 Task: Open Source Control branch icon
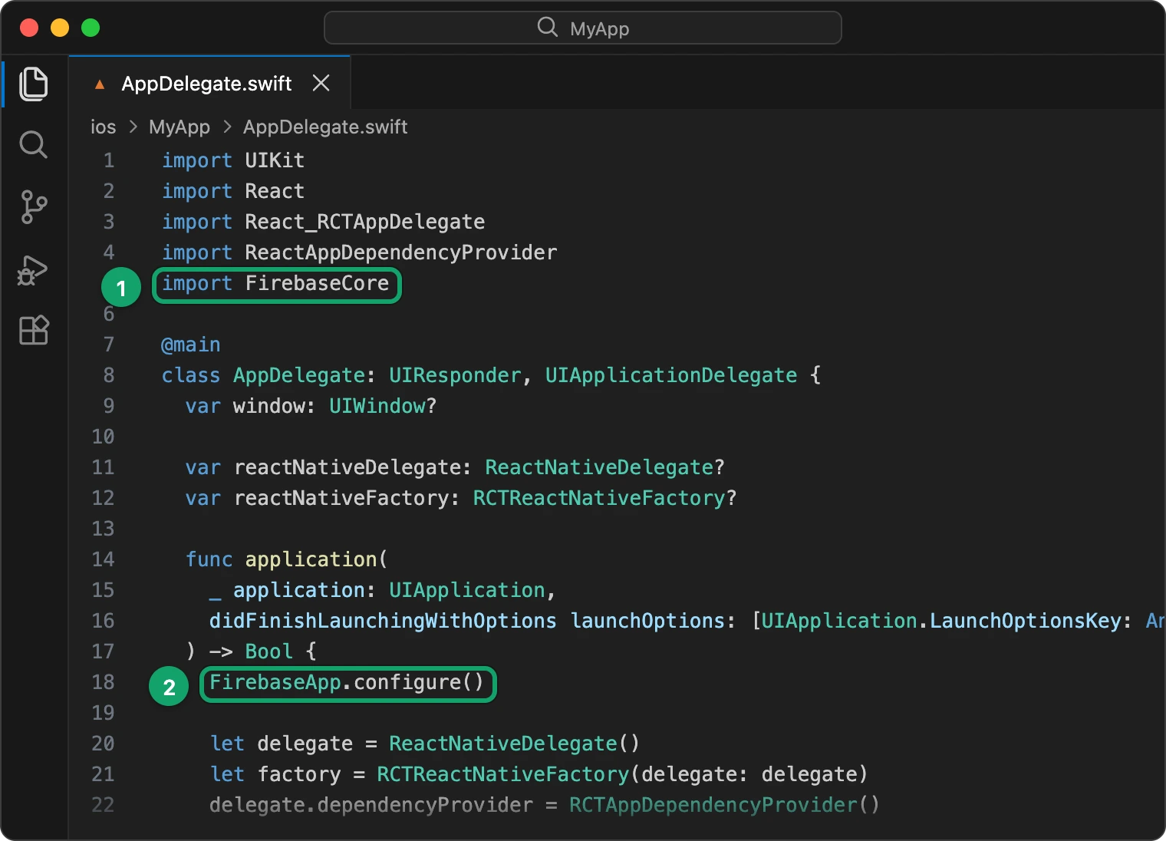34,207
